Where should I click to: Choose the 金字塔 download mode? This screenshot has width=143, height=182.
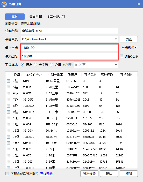coord(35,65)
